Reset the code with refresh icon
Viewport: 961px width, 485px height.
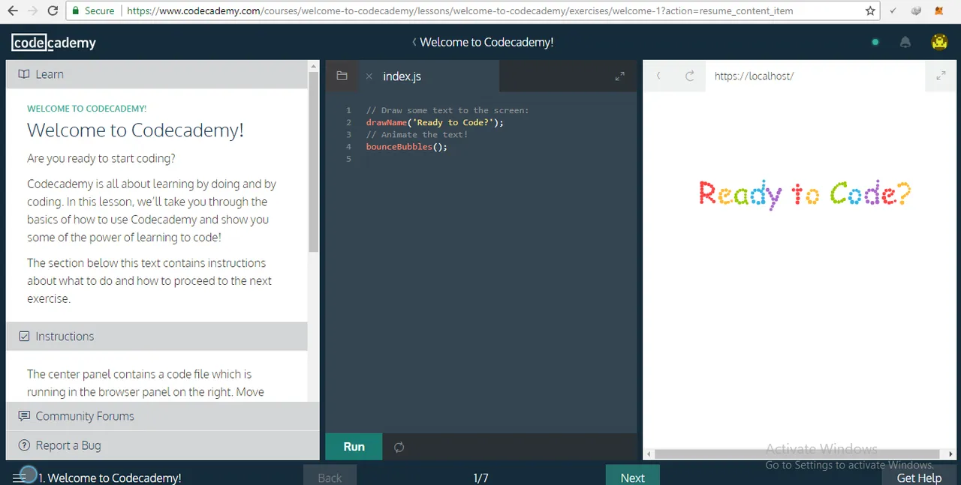tap(399, 448)
